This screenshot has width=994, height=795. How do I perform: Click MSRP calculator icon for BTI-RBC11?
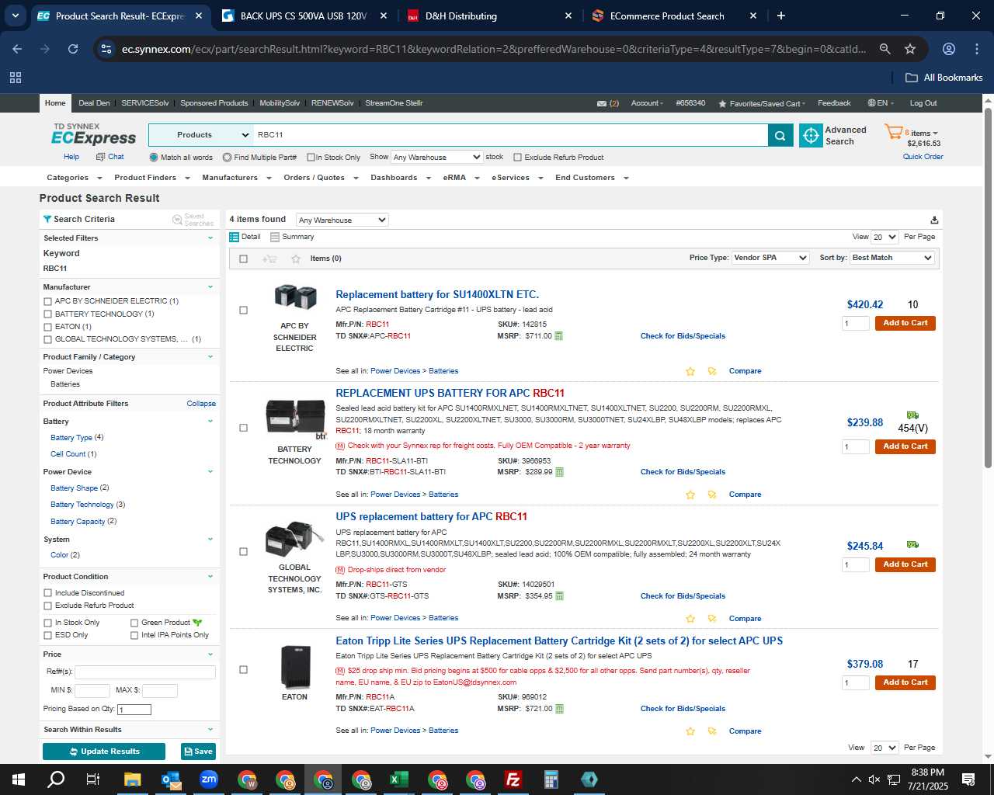coord(559,472)
